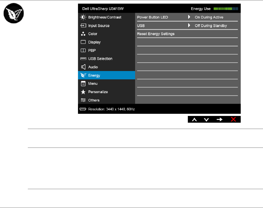Viewport: 263px width, 208px height.
Task: Expand the Power Button LED arrow
Action: tap(189, 17)
